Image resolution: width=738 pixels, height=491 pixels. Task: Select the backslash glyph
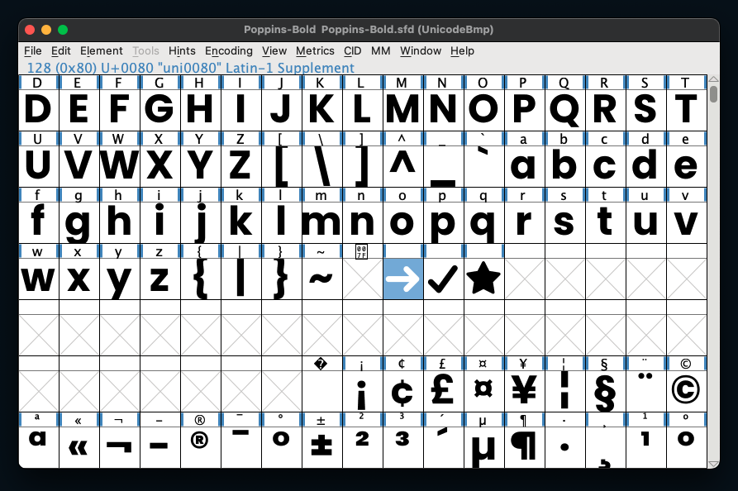(322, 166)
